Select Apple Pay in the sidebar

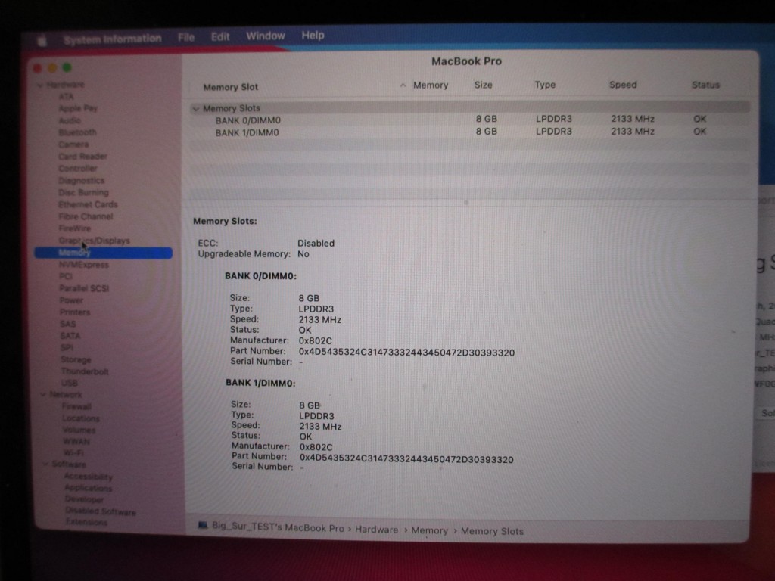[78, 109]
